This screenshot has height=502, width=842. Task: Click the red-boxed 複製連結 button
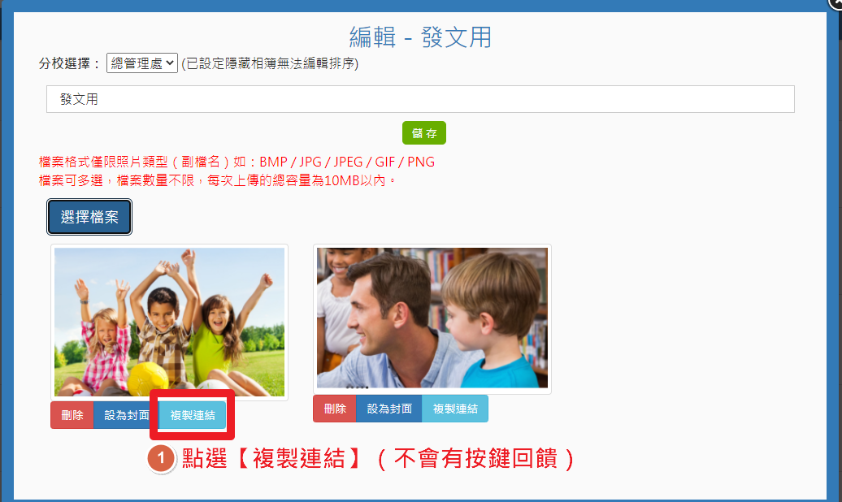pyautogui.click(x=193, y=415)
